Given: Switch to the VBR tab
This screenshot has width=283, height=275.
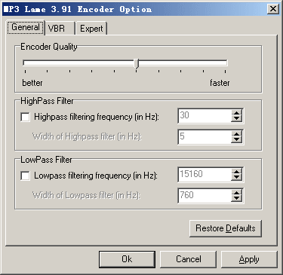Looking at the screenshot, I should click(60, 29).
